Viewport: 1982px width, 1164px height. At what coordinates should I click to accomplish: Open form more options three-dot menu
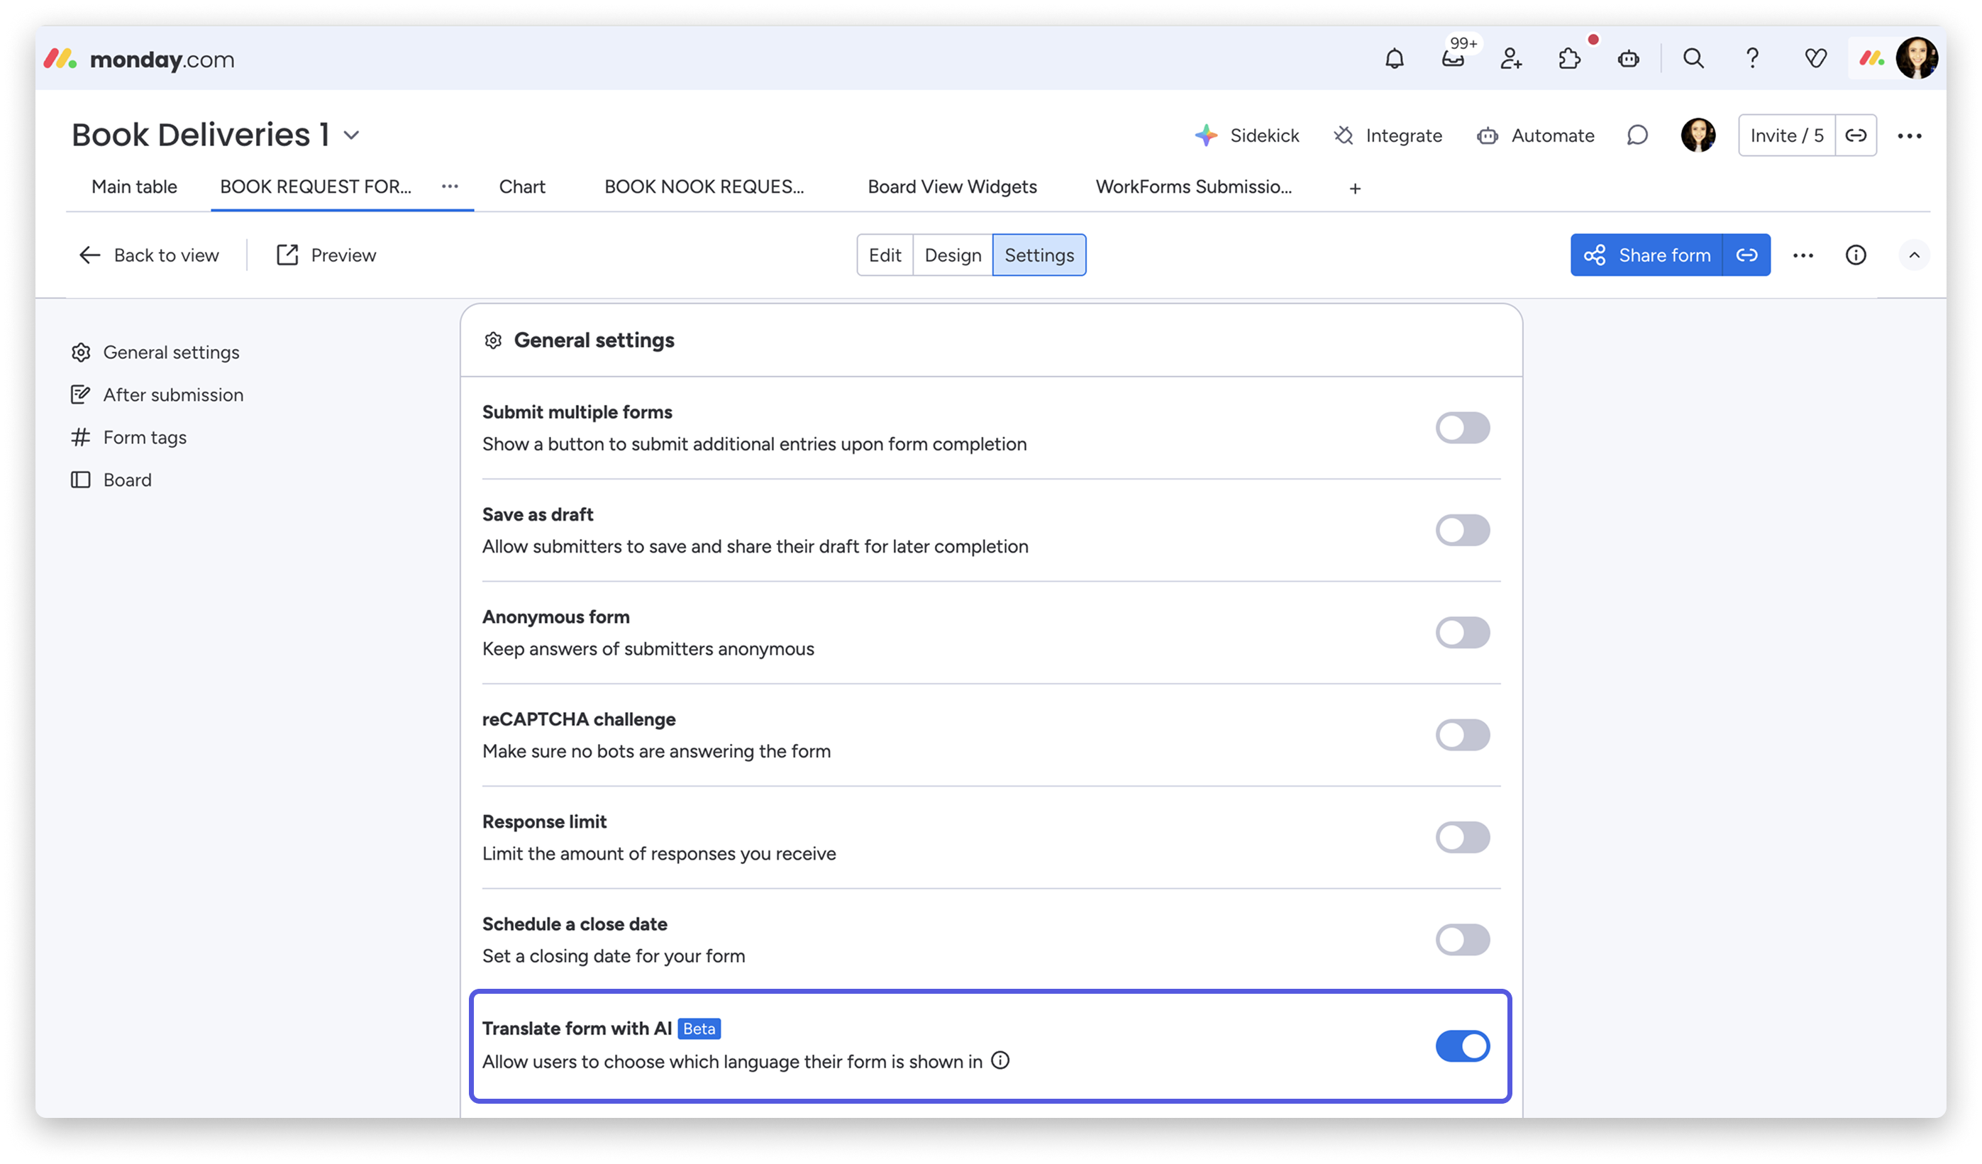(1803, 255)
